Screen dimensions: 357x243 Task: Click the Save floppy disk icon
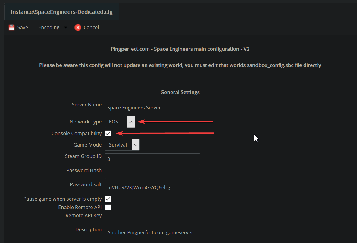pyautogui.click(x=11, y=28)
